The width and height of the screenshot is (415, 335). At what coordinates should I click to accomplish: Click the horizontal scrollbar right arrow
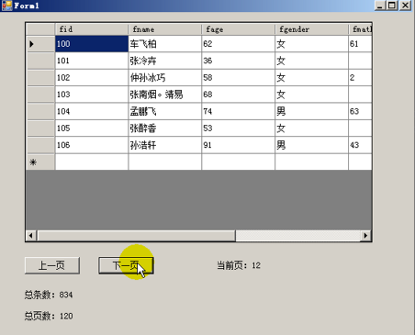click(365, 236)
